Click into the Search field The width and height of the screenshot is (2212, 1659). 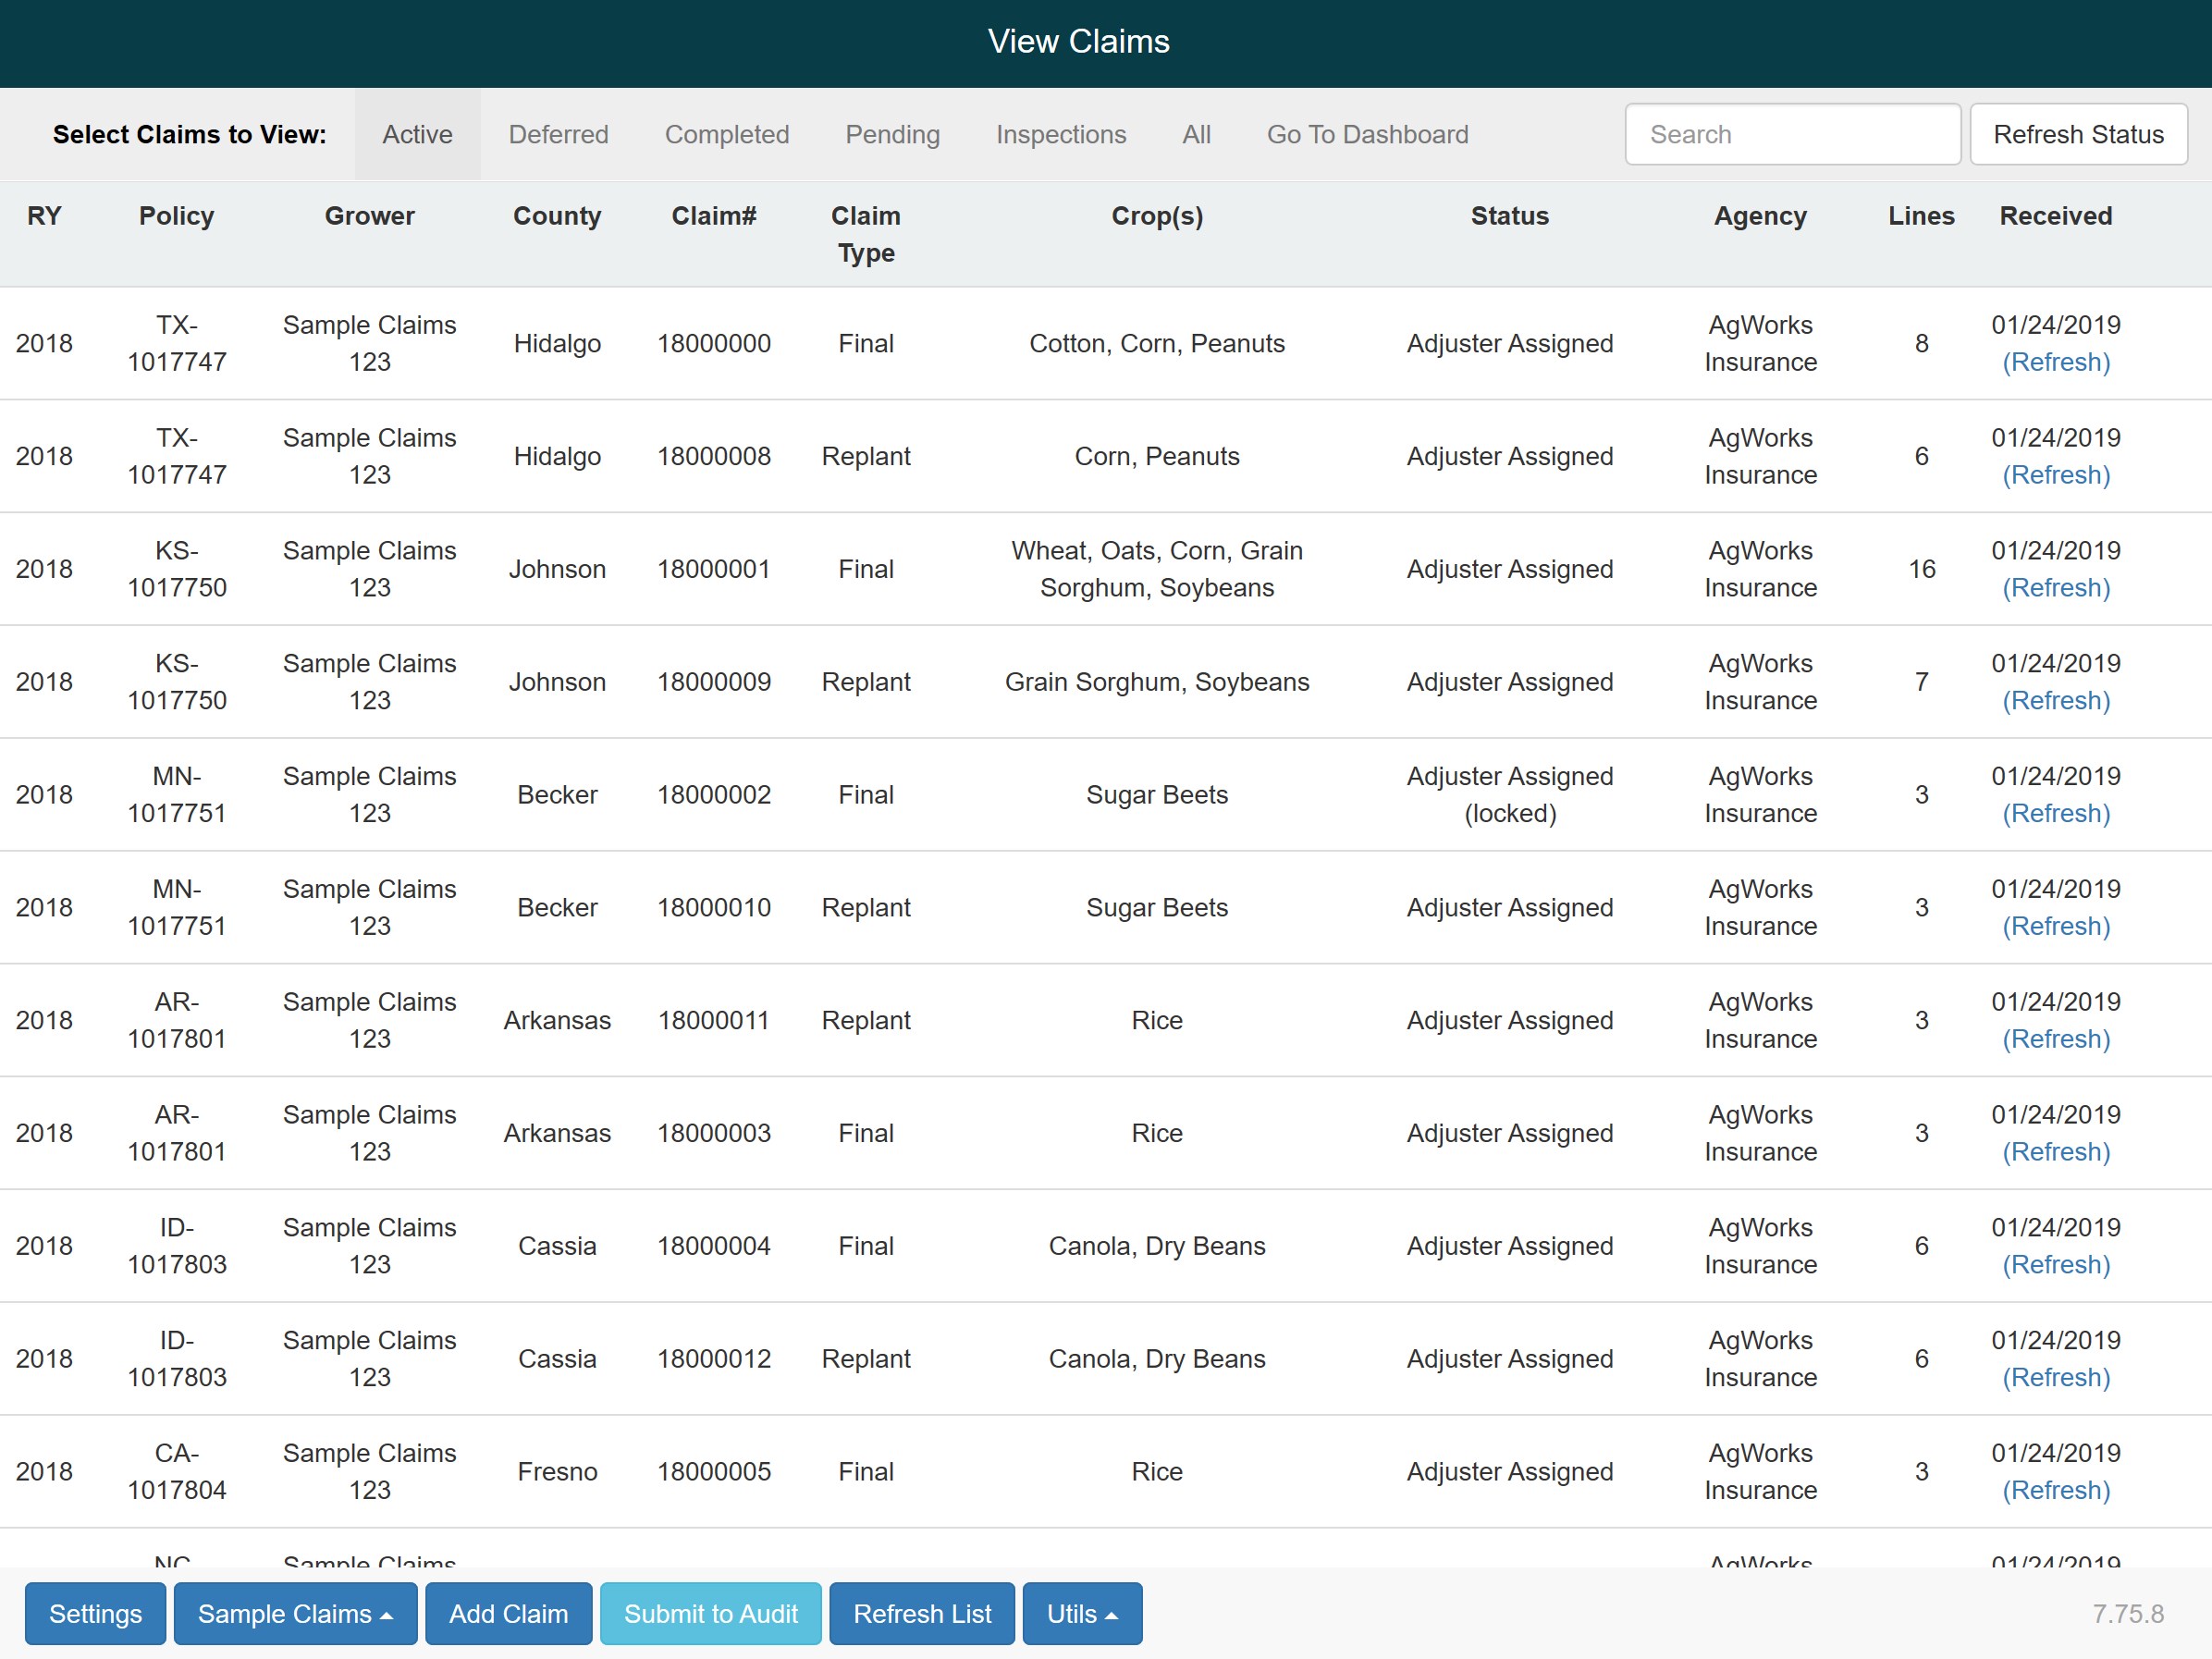click(x=1791, y=134)
